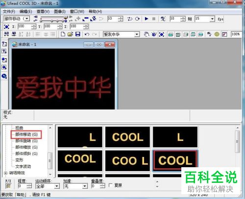Select 部件移动 (G) in the effects tree

pos(26,134)
